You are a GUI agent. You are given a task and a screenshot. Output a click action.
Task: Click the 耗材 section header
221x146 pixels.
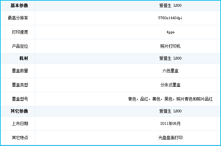24,59
